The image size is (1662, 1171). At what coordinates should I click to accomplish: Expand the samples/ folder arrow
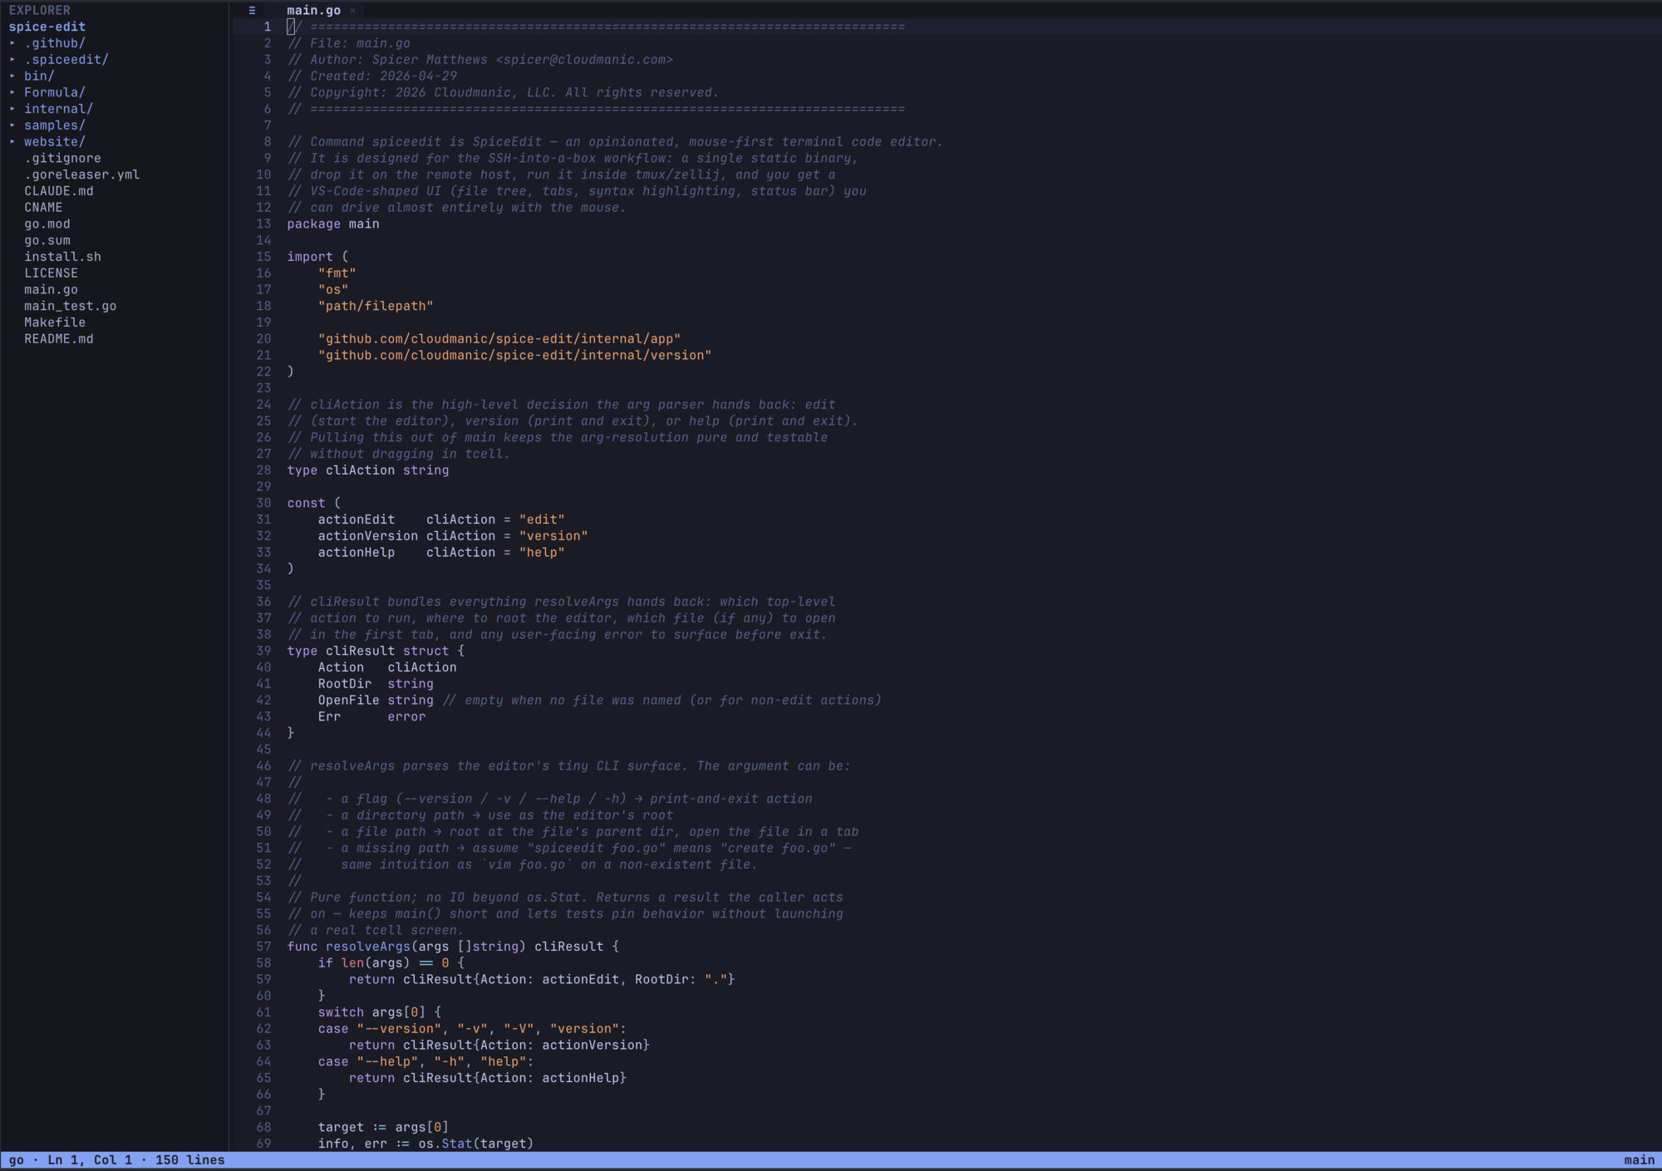tap(12, 125)
